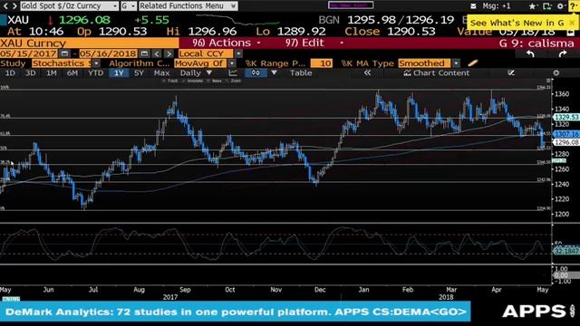The image size is (580, 326).
Task: Open the 97) Edit menu
Action: tap(314, 43)
